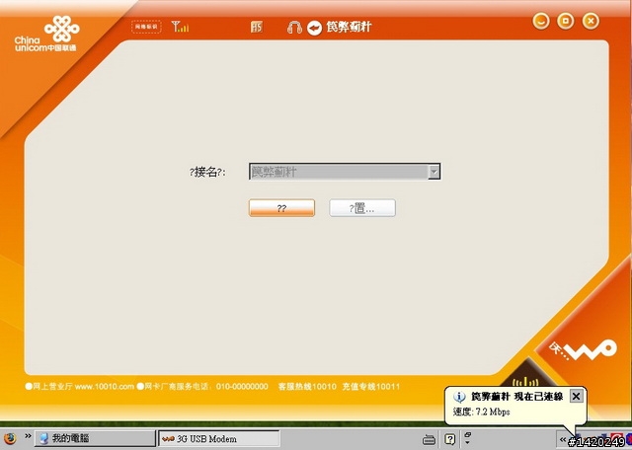Click the 010-00000000 vendor phone text
The height and width of the screenshot is (450, 632).
[x=242, y=386]
